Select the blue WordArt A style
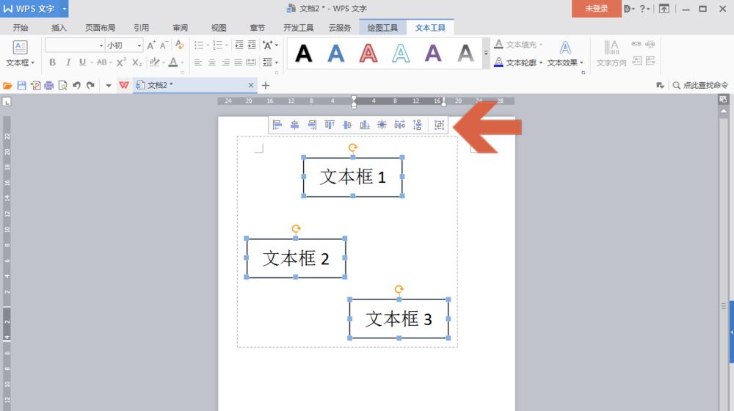The image size is (734, 411). [336, 54]
